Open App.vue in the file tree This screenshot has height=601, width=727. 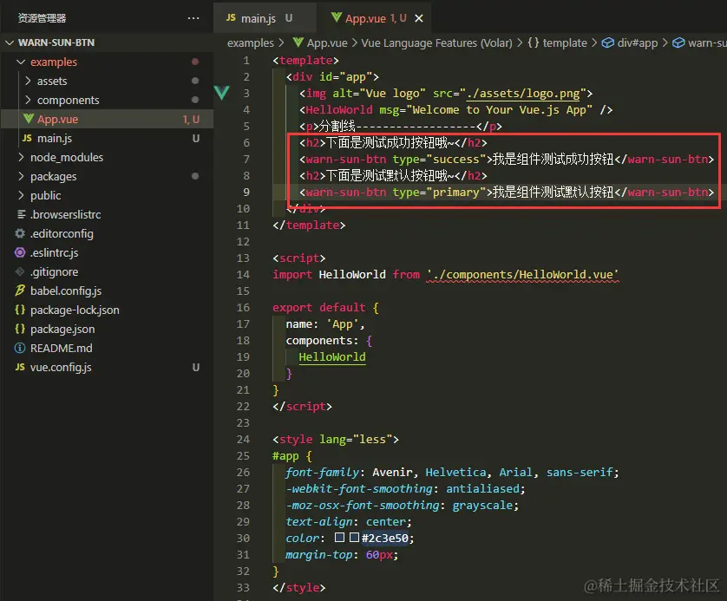(x=107, y=119)
